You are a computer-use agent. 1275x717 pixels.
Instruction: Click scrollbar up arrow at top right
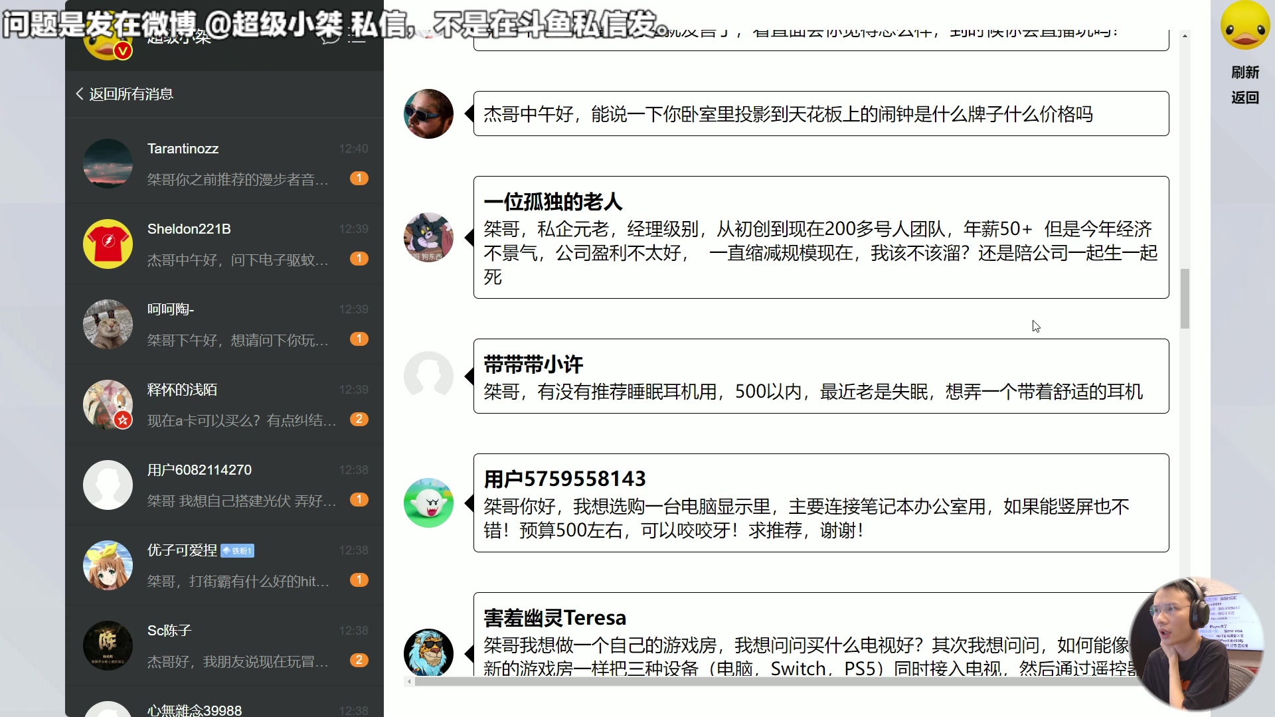[x=1185, y=36]
